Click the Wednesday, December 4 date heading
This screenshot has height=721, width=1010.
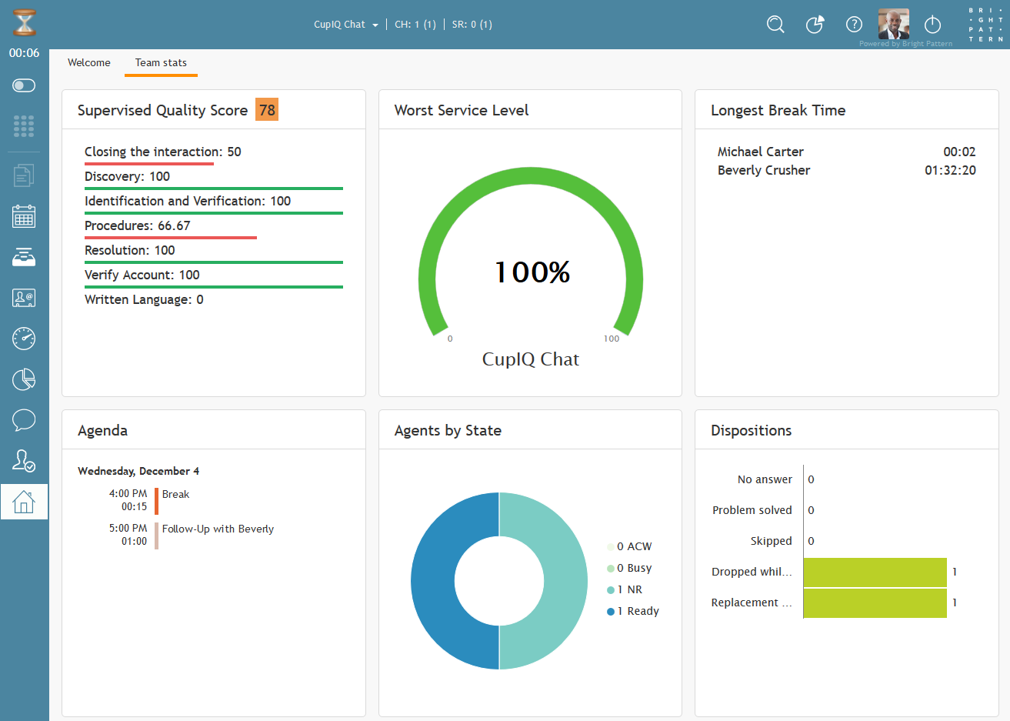pos(138,471)
